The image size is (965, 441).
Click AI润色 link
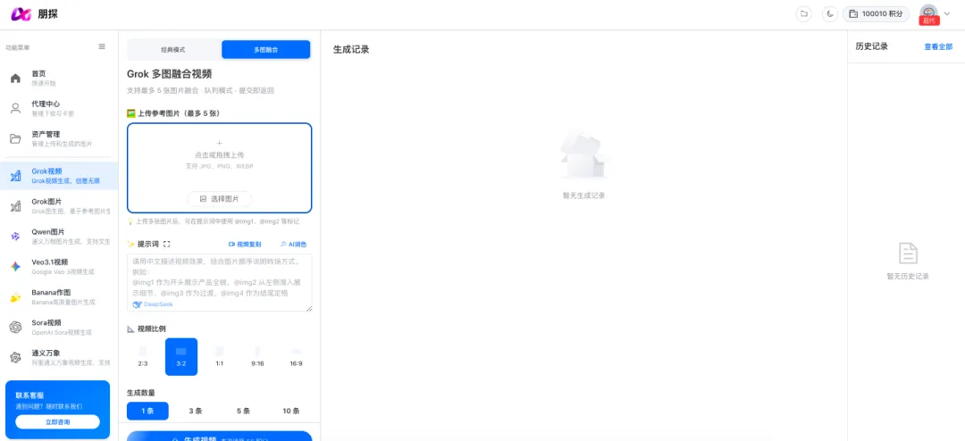pyautogui.click(x=294, y=245)
